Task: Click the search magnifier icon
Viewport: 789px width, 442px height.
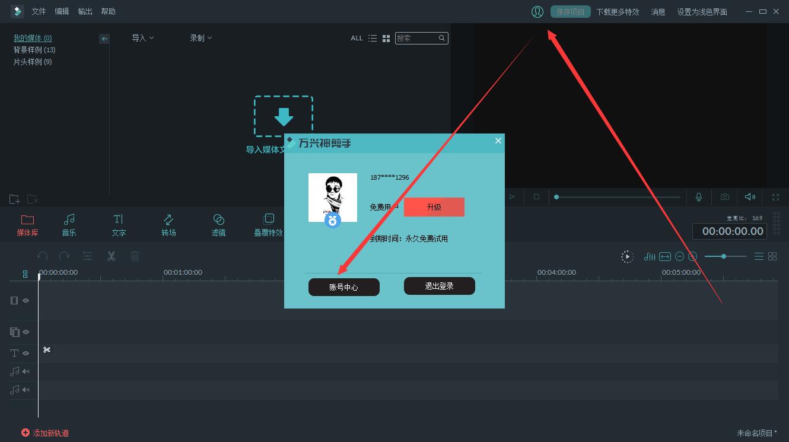Action: [x=442, y=38]
